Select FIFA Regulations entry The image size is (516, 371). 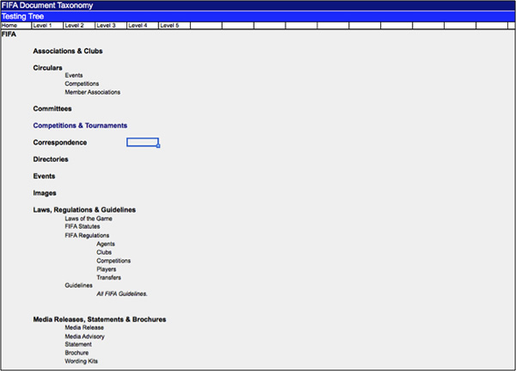[x=87, y=235]
